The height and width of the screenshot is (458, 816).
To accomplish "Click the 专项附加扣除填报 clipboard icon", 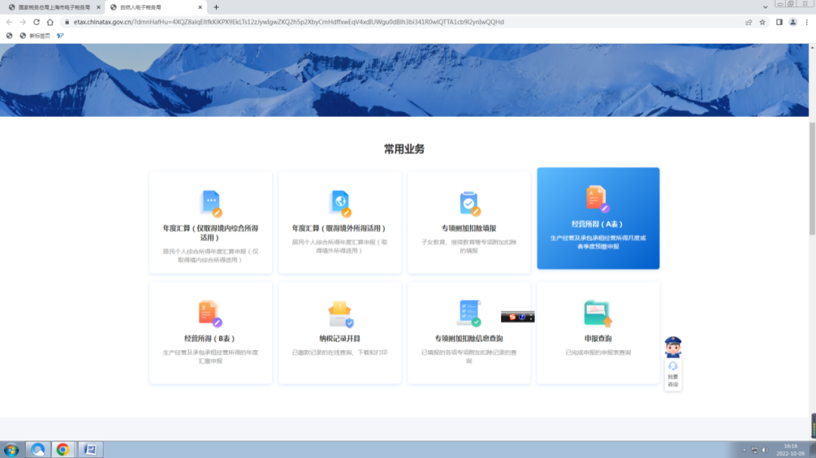I will (469, 203).
